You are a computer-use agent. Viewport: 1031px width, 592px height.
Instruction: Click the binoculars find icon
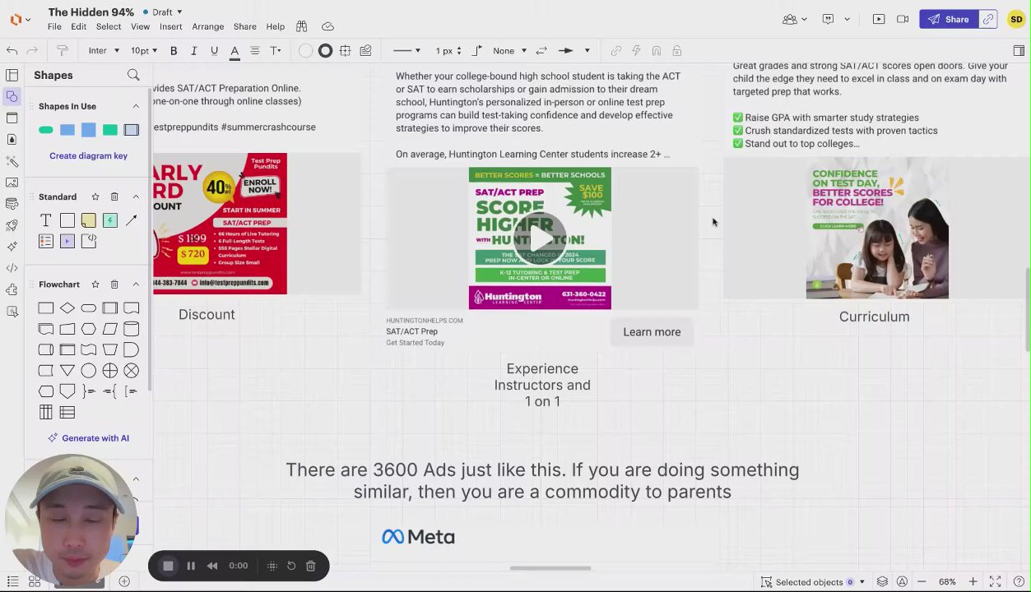[x=302, y=27]
